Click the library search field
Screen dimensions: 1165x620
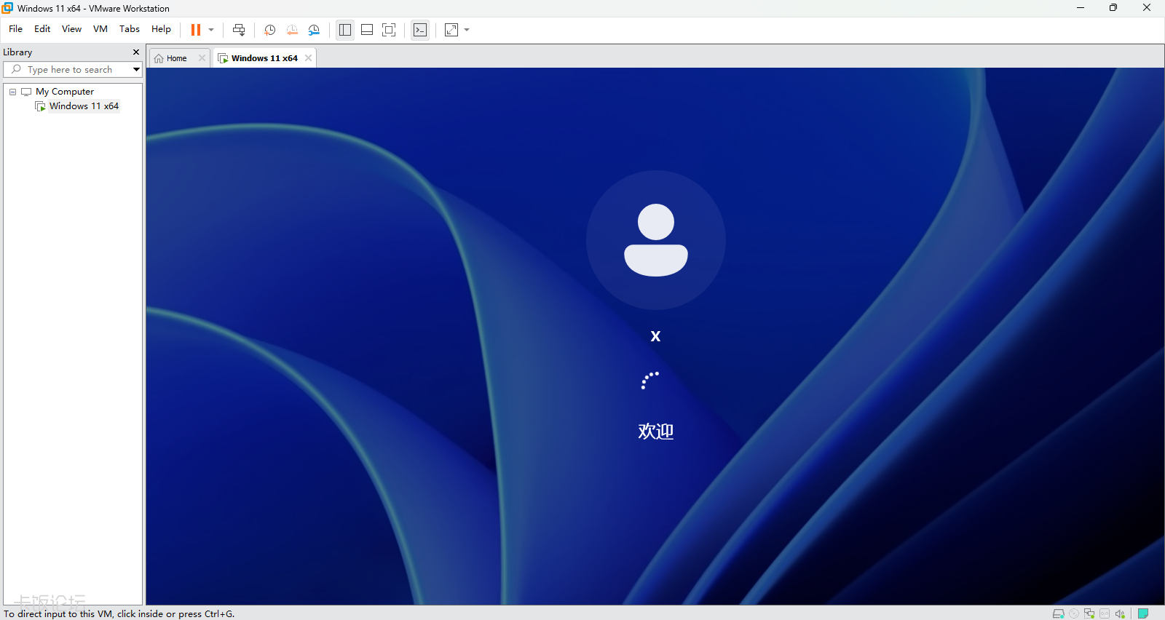pos(70,70)
